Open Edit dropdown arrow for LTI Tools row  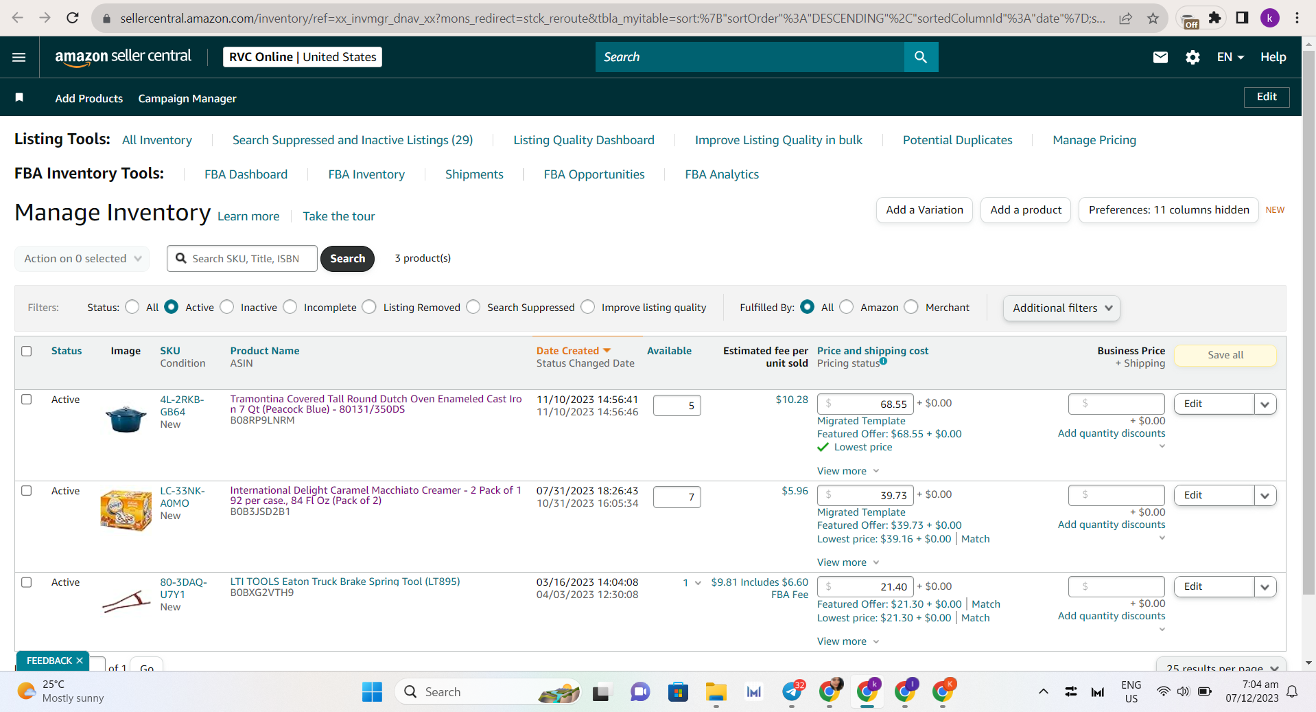(x=1265, y=587)
